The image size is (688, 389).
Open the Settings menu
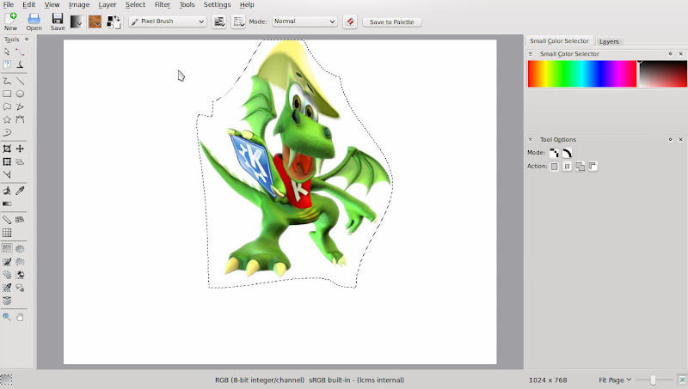click(218, 5)
